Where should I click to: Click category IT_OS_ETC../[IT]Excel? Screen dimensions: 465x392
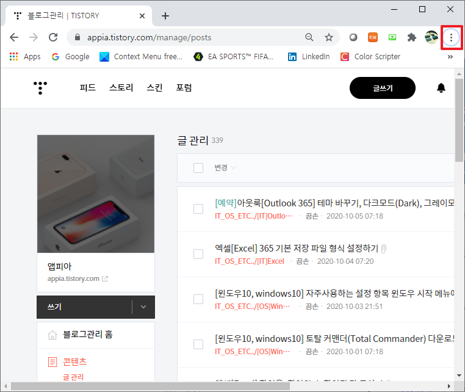[x=250, y=261]
